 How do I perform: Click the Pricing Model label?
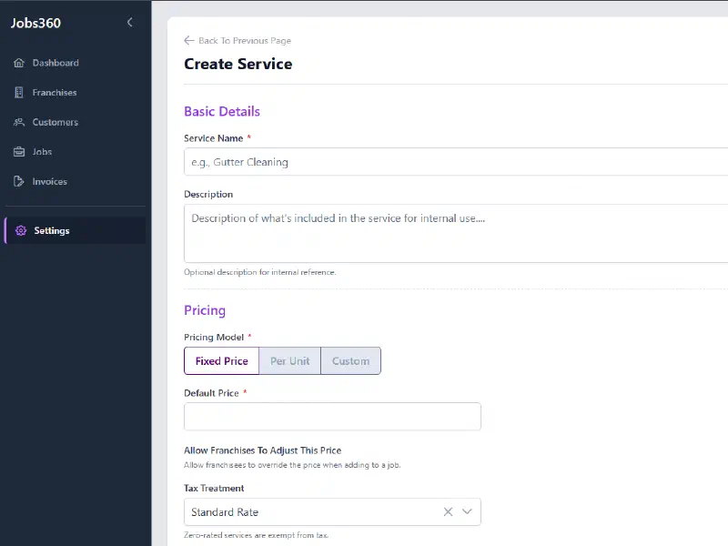(214, 337)
